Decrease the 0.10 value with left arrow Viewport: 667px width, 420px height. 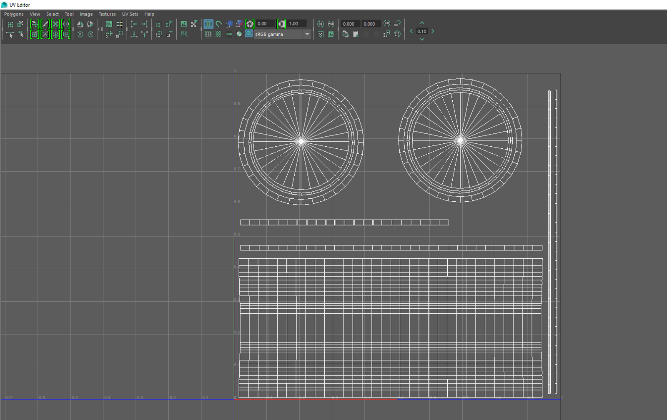coord(411,31)
